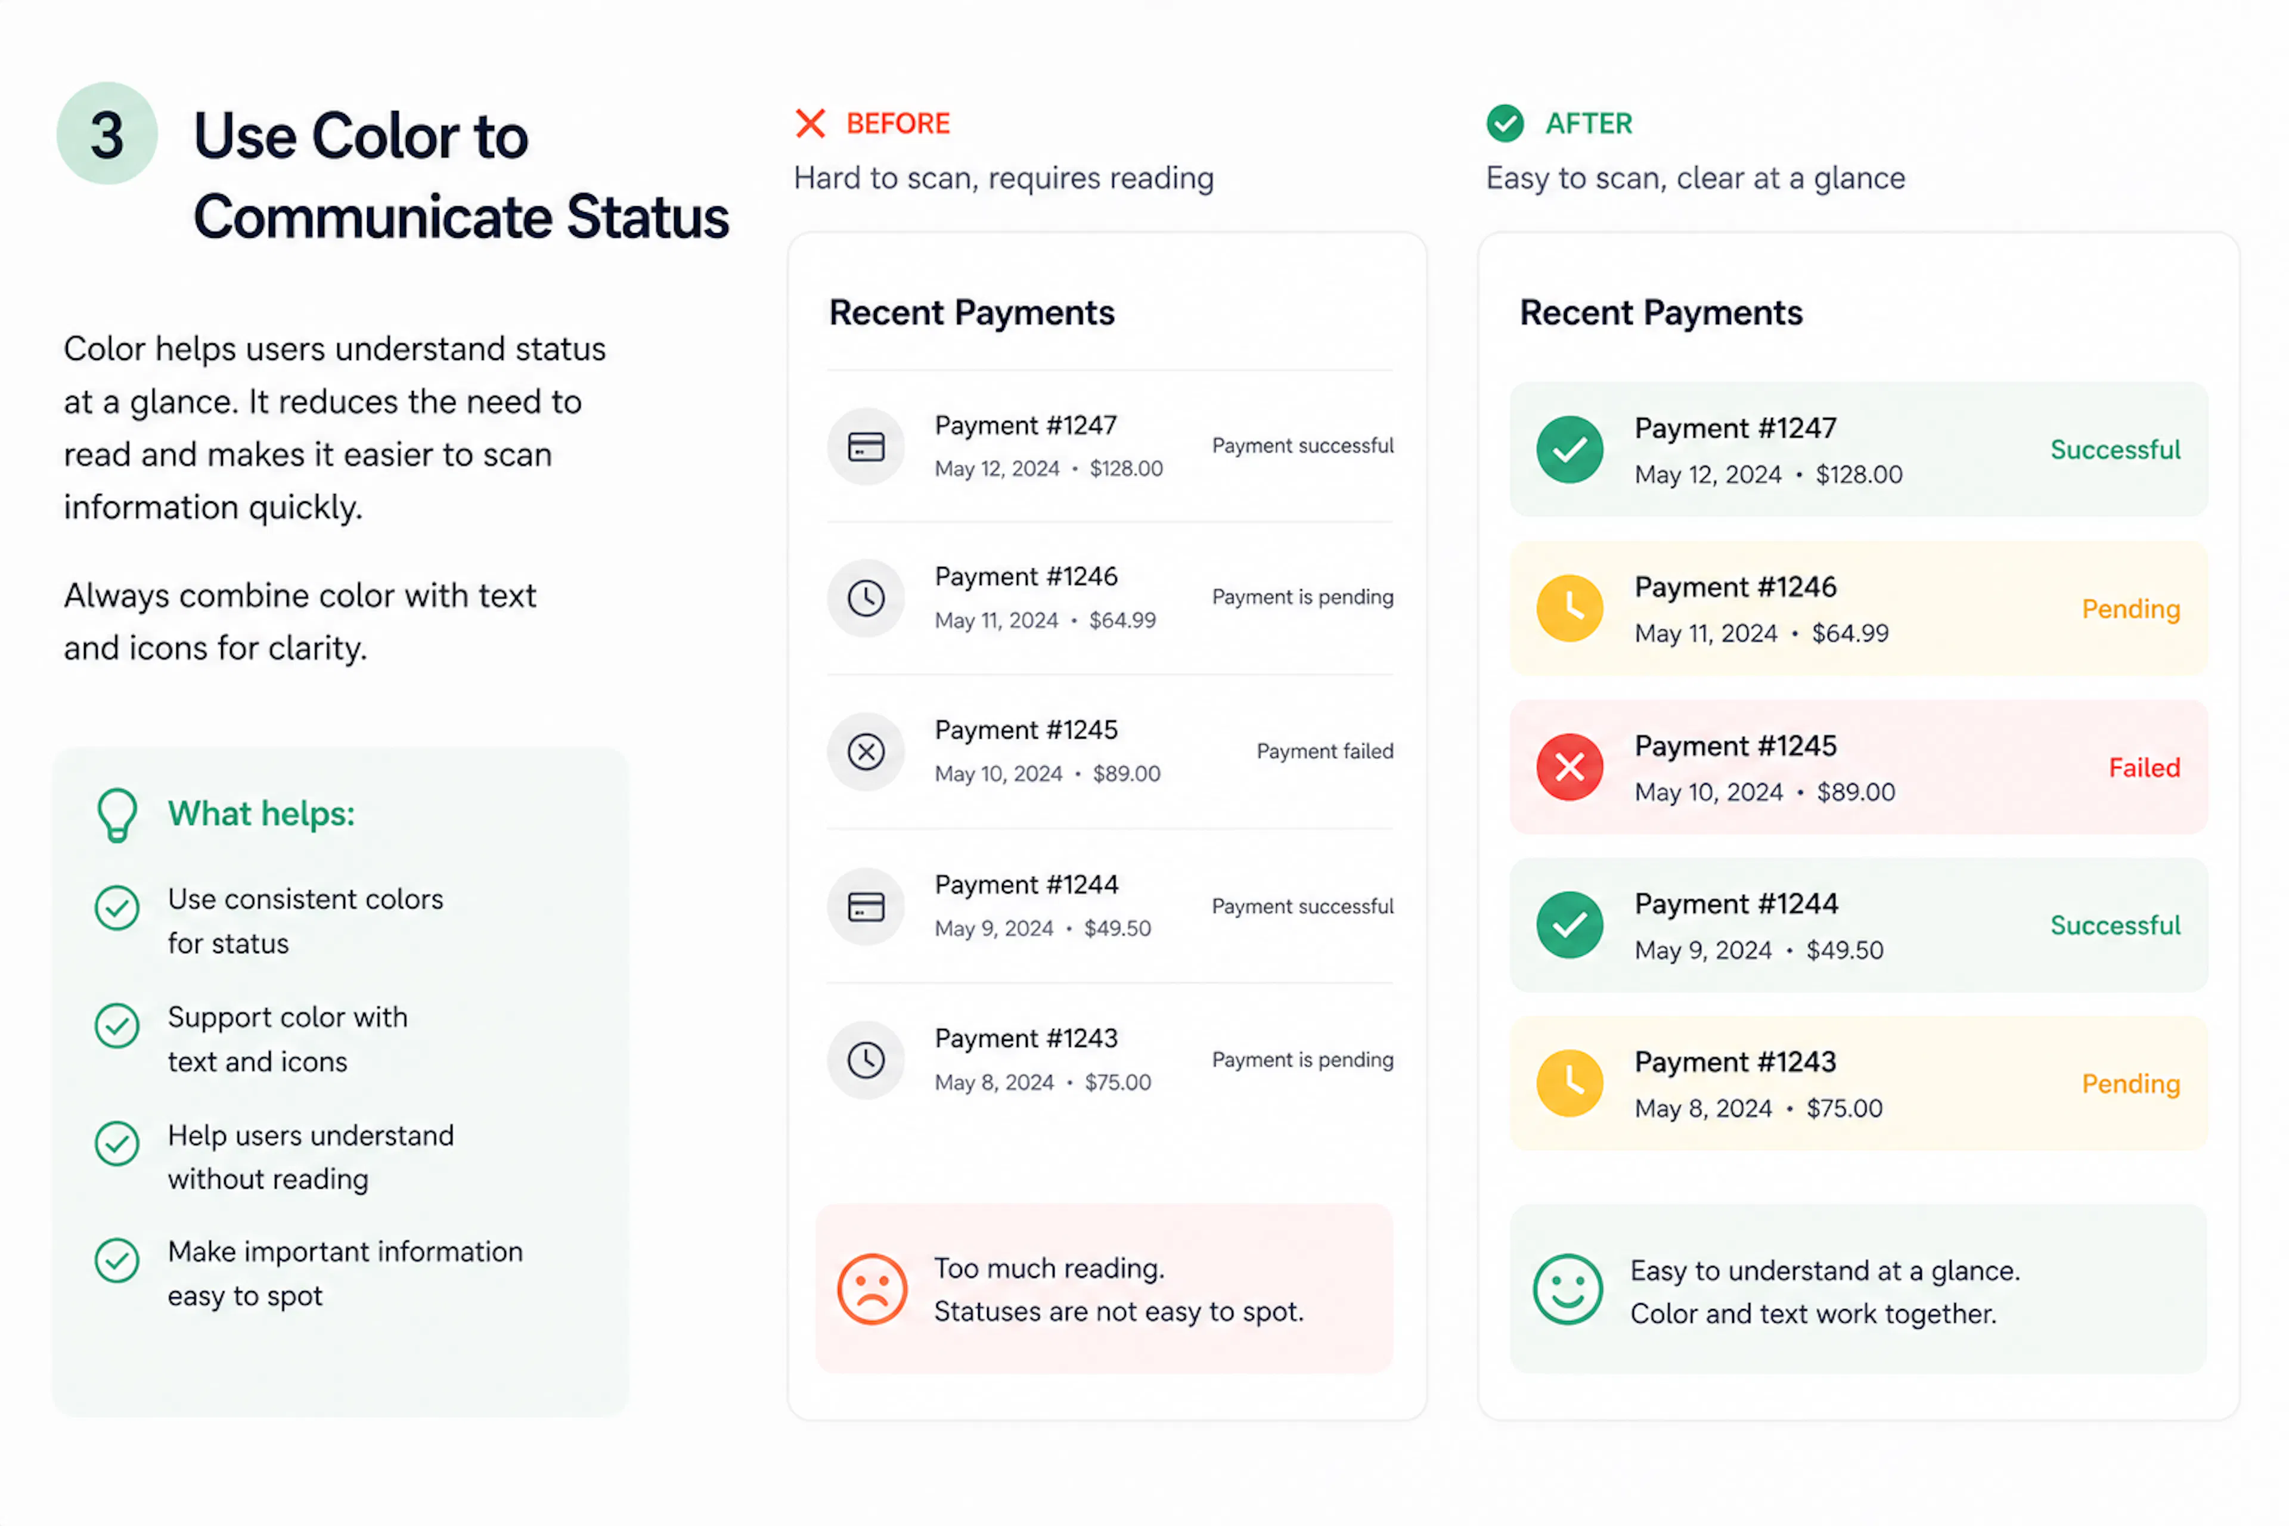Click the smiley face icon in the green note
The image size is (2289, 1526).
pos(1567,1289)
